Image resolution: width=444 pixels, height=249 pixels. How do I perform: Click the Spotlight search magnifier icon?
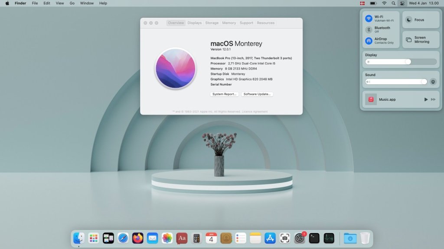click(x=394, y=3)
